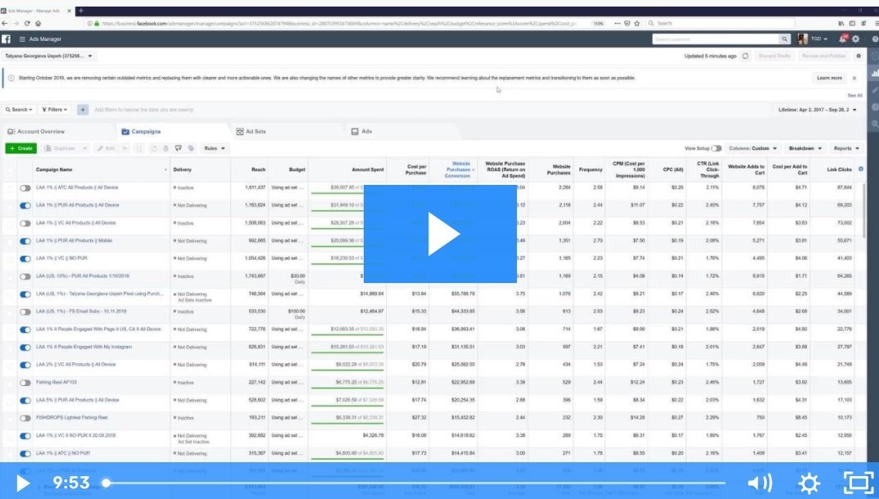879x499 pixels.
Task: Click the blue plus add filter button
Action: (x=83, y=110)
